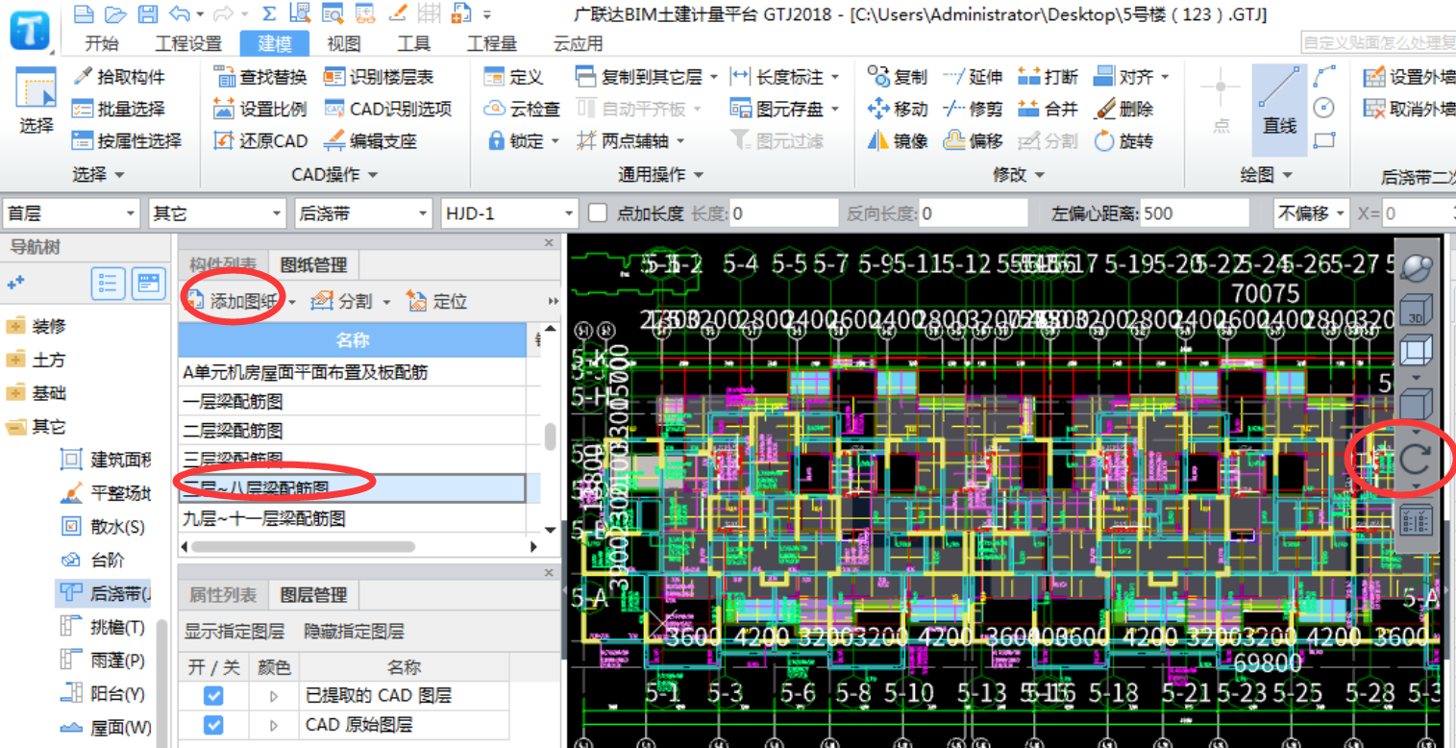
Task: Click the 拾取构件 pick component tool
Action: (x=120, y=77)
